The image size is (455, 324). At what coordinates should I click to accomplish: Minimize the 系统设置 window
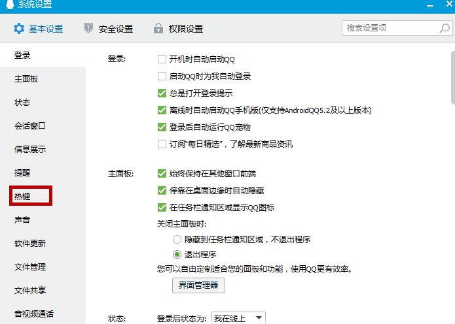pos(430,5)
